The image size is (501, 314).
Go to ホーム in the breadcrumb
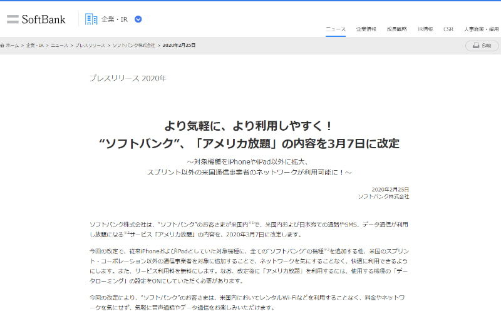[12, 46]
